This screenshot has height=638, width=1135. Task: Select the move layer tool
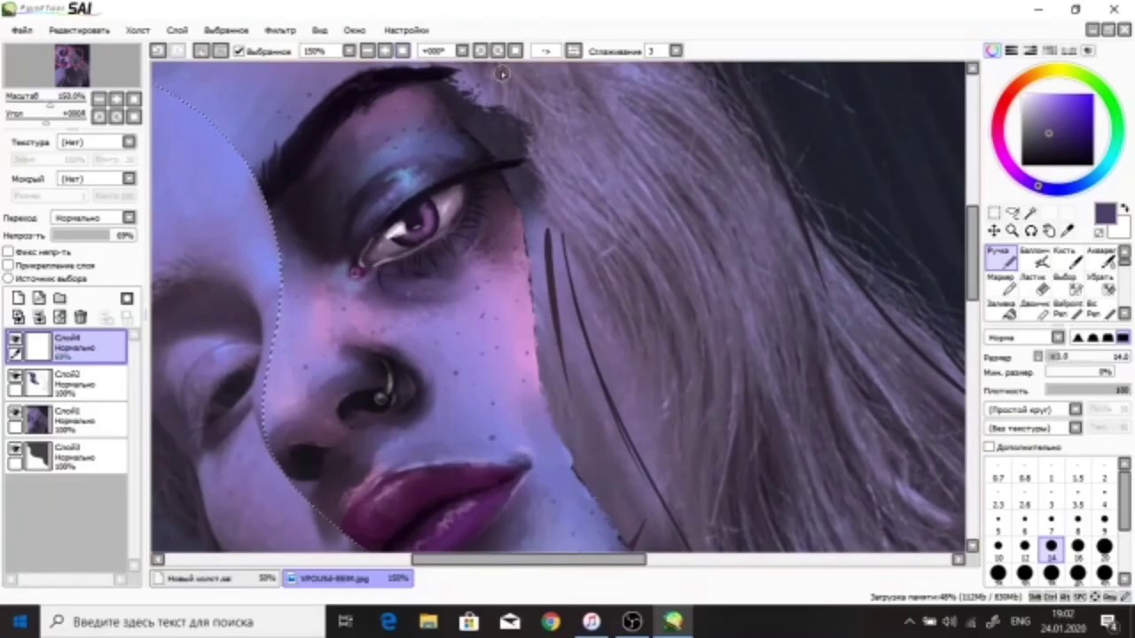(994, 231)
